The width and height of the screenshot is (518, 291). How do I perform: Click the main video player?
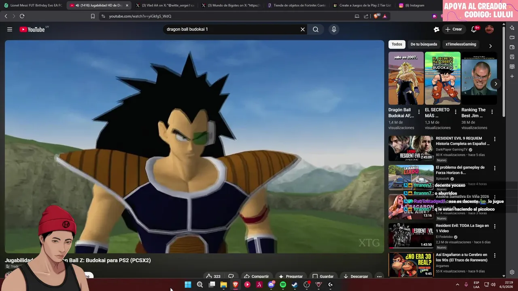tap(194, 146)
